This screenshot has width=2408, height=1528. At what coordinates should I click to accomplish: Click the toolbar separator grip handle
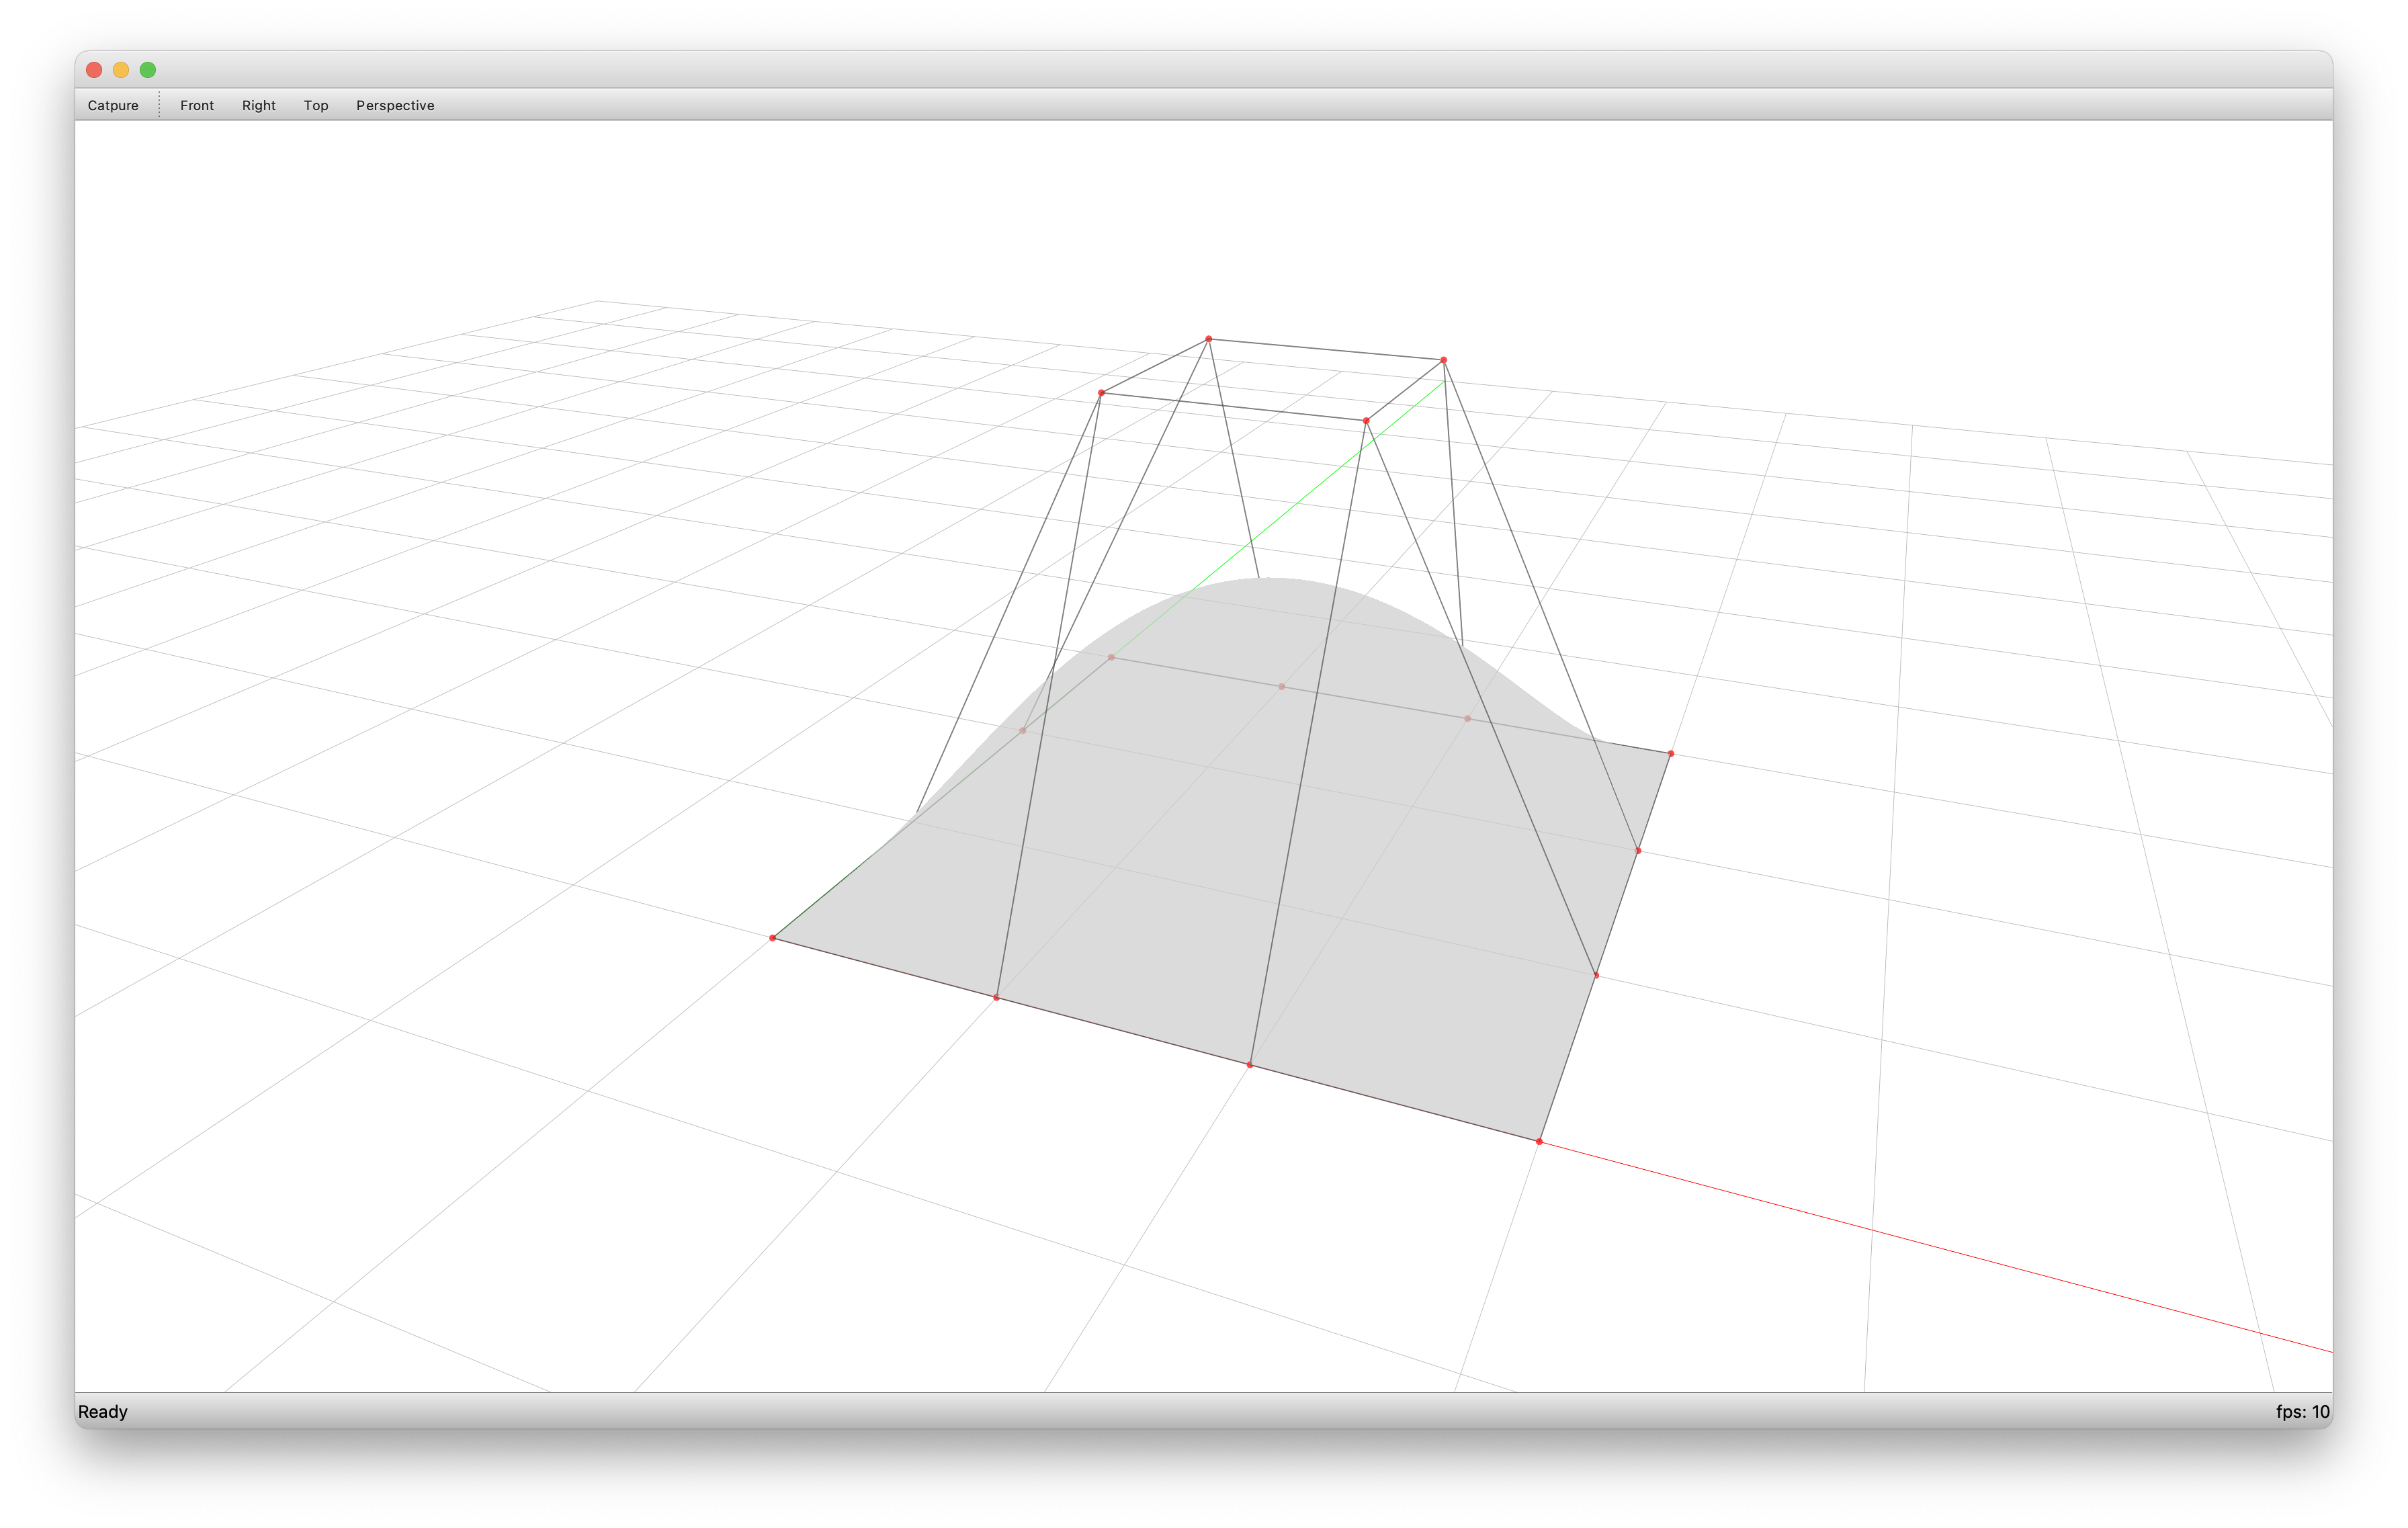pos(159,105)
